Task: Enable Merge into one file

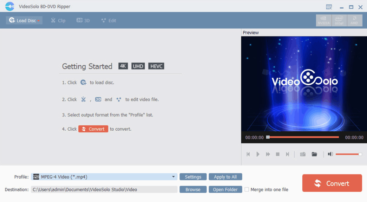Action: pyautogui.click(x=247, y=189)
